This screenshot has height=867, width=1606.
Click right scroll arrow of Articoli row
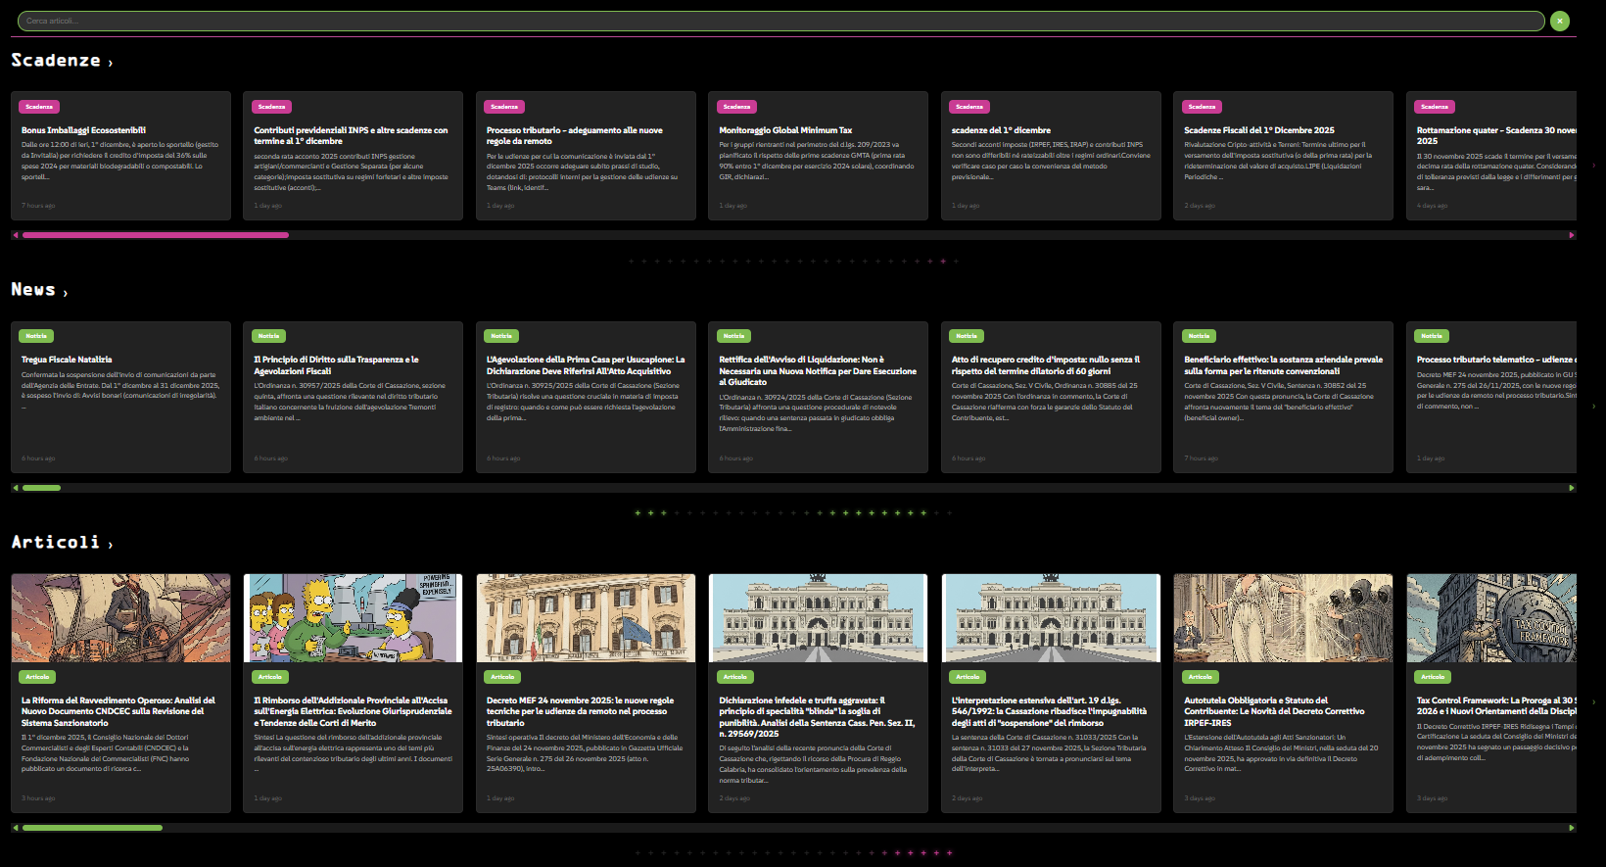pyautogui.click(x=1572, y=828)
